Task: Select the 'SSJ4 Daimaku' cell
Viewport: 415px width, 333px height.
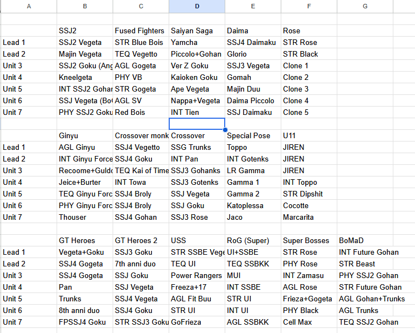Action: tap(253, 42)
